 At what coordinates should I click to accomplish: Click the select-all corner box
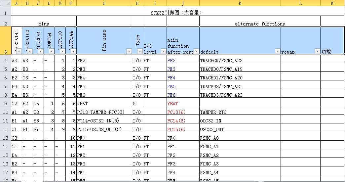click(6, 3)
